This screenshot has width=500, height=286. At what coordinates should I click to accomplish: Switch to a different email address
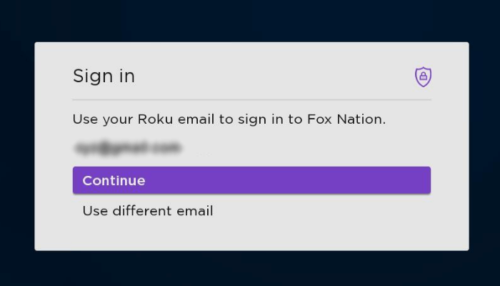pos(148,211)
